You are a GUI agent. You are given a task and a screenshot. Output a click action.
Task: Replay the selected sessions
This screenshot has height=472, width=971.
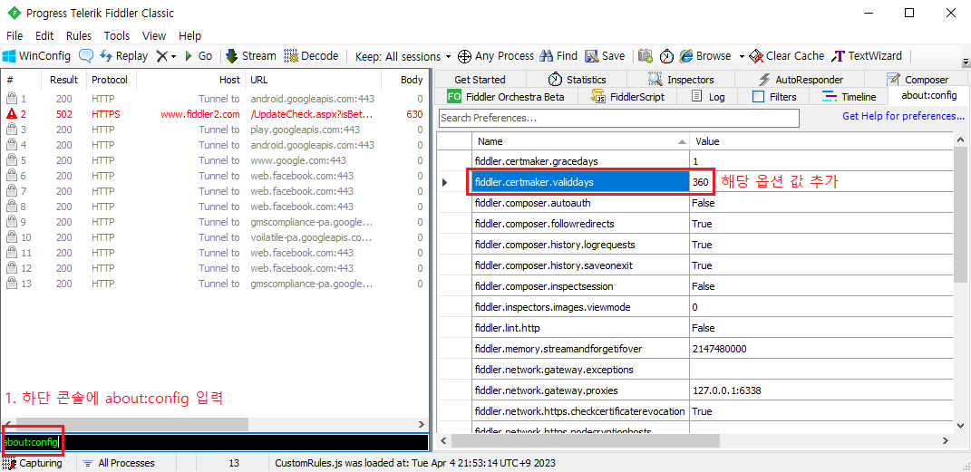(x=124, y=55)
